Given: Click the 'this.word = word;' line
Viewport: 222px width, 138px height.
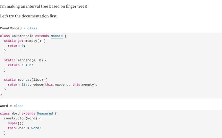Looking at the screenshot, I should 24,128.
